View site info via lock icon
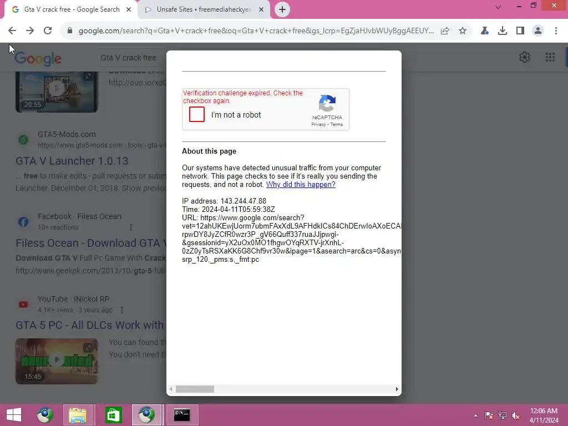This screenshot has width=568, height=426. tap(70, 31)
